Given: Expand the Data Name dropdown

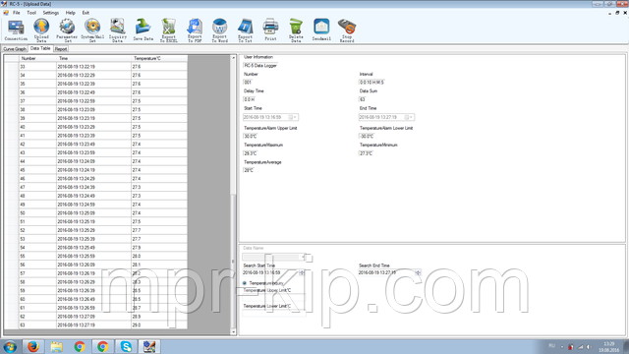Looking at the screenshot, I should [x=304, y=257].
